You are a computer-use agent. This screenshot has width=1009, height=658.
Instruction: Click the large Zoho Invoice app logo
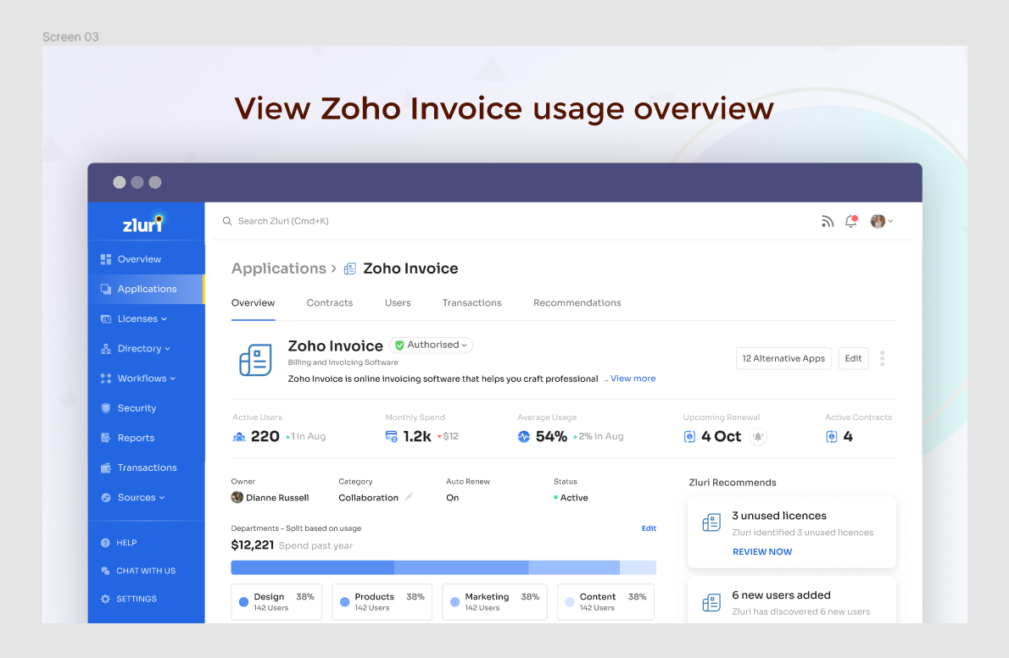[x=255, y=360]
